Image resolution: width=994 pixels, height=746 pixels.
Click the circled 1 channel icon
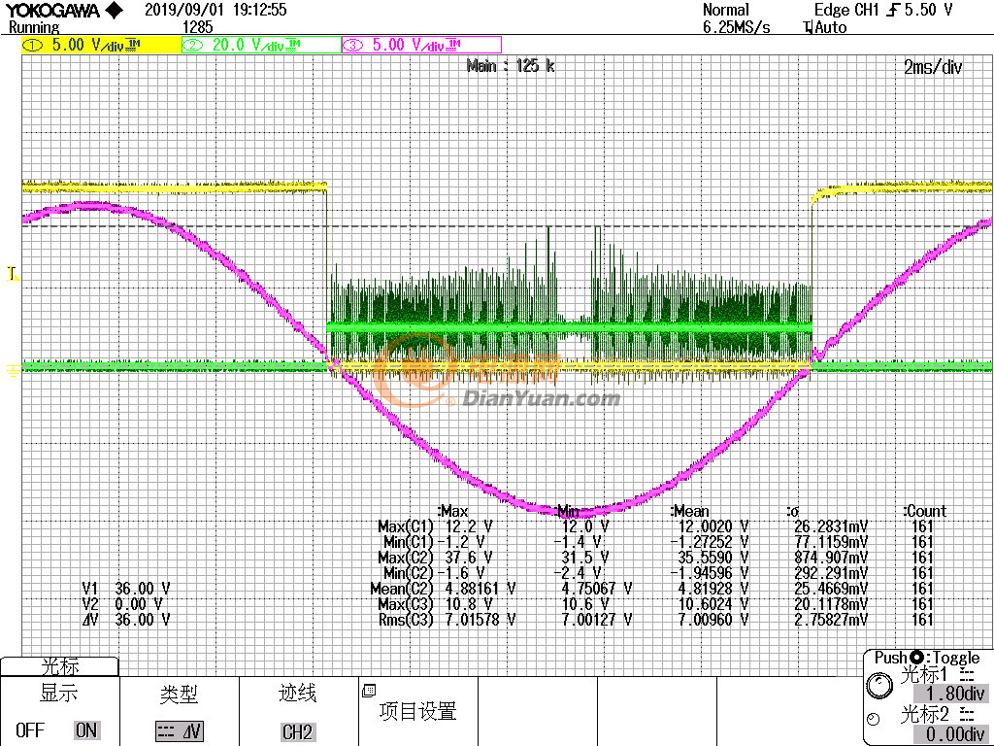pos(34,46)
